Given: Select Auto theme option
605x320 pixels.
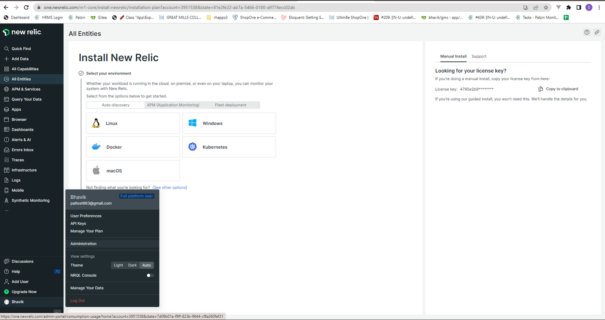Looking at the screenshot, I should (x=147, y=265).
